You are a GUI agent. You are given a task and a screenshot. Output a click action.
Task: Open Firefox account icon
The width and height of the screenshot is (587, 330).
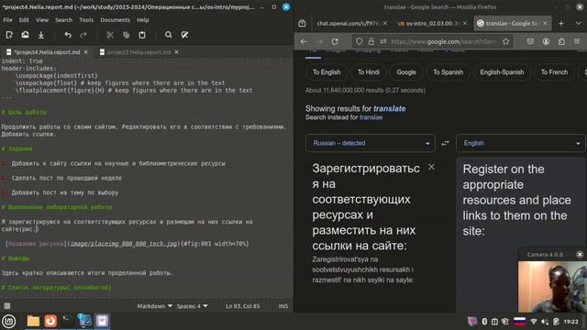click(x=546, y=41)
